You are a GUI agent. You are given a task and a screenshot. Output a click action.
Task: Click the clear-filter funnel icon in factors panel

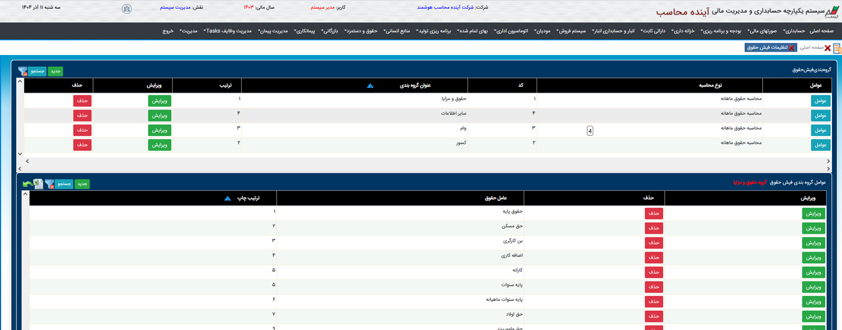point(49,184)
